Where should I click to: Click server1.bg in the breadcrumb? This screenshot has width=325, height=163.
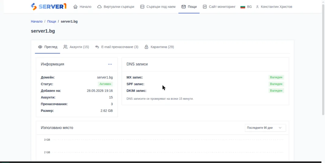69,21
